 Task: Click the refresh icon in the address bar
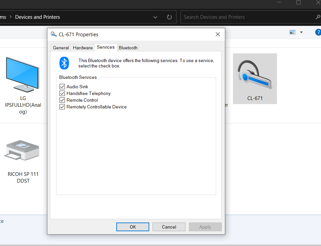coord(169,17)
